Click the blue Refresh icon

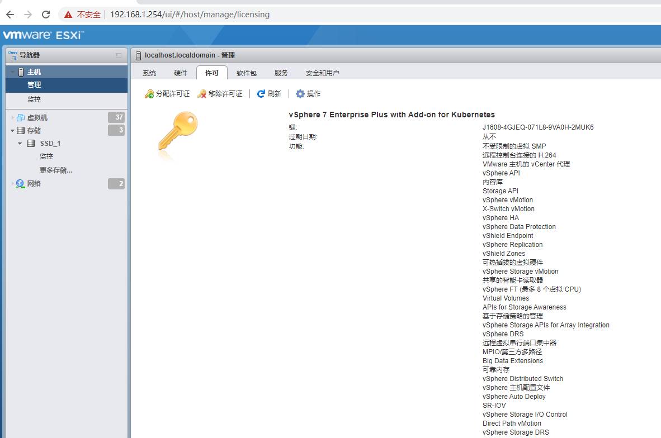coord(261,94)
